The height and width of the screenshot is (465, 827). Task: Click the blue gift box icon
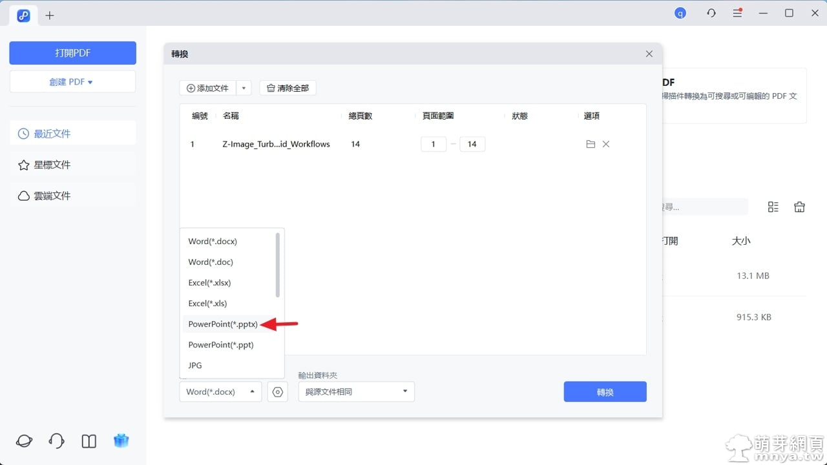pyautogui.click(x=121, y=441)
